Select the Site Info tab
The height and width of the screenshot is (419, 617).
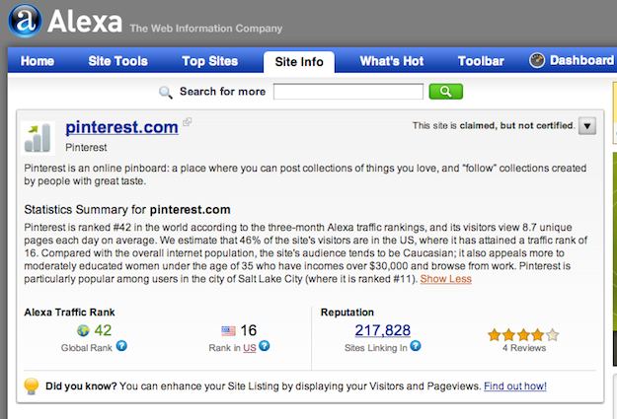click(x=299, y=62)
